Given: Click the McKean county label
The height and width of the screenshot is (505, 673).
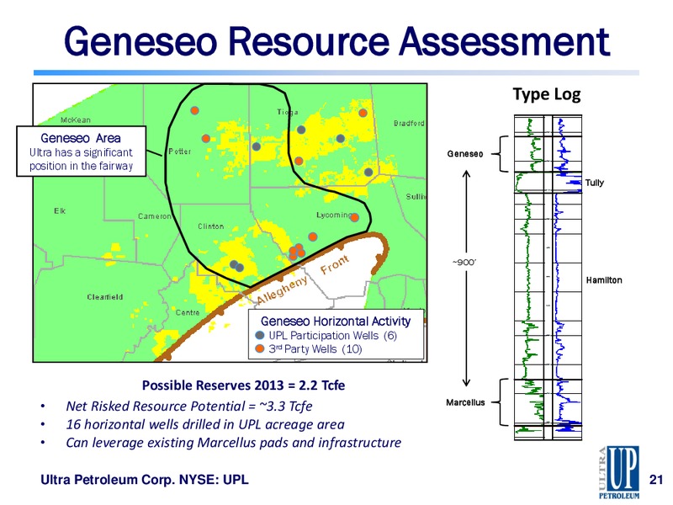Looking at the screenshot, I should click(x=76, y=120).
